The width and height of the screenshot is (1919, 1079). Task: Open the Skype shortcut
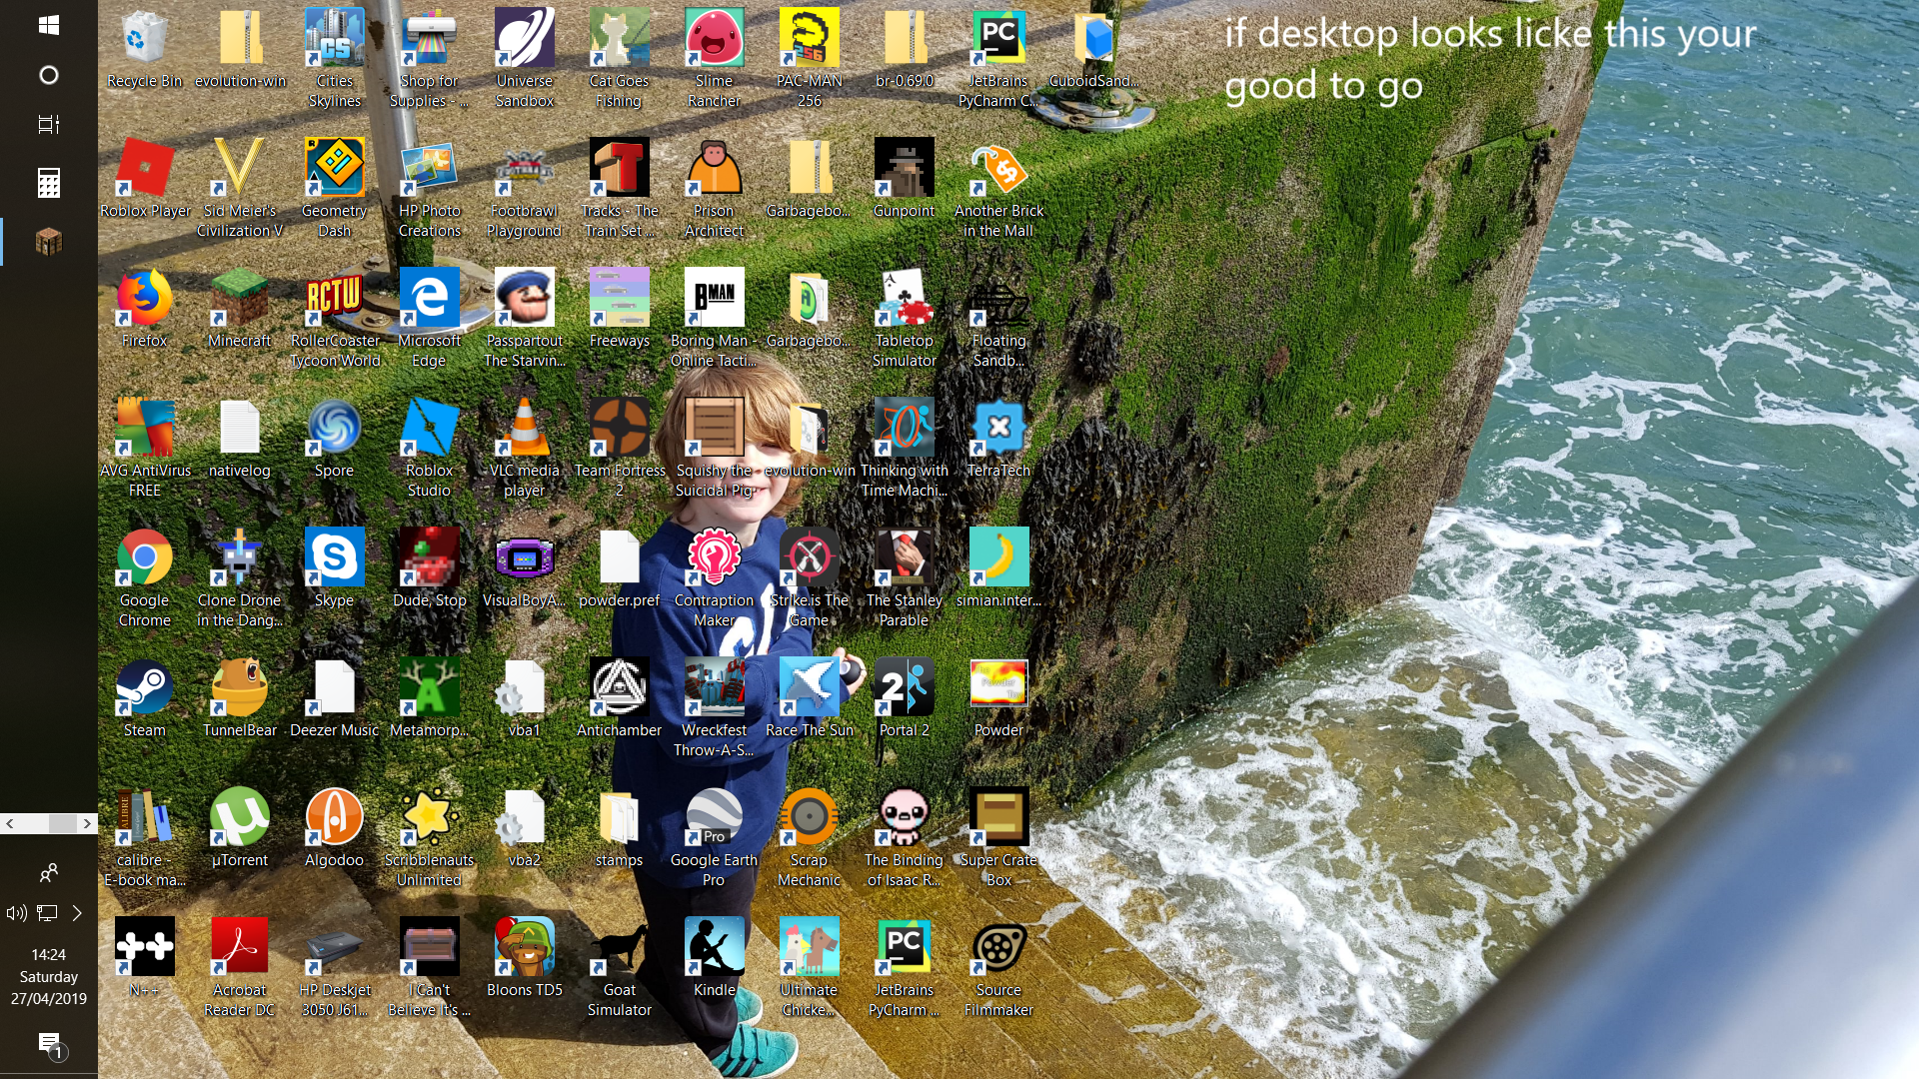[x=334, y=558]
